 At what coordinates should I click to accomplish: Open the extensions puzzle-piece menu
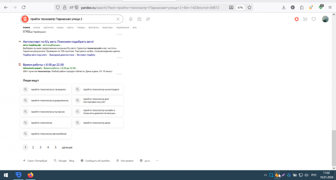(x=302, y=7)
